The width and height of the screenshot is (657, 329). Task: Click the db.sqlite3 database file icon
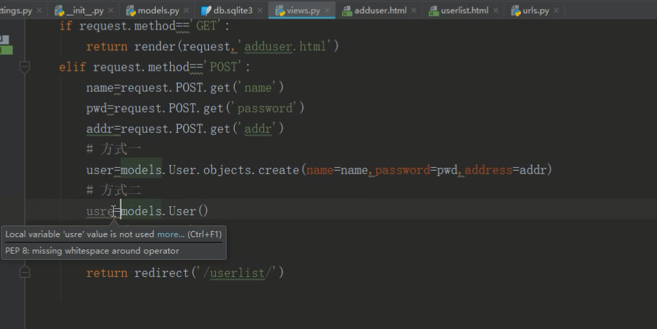click(x=206, y=11)
